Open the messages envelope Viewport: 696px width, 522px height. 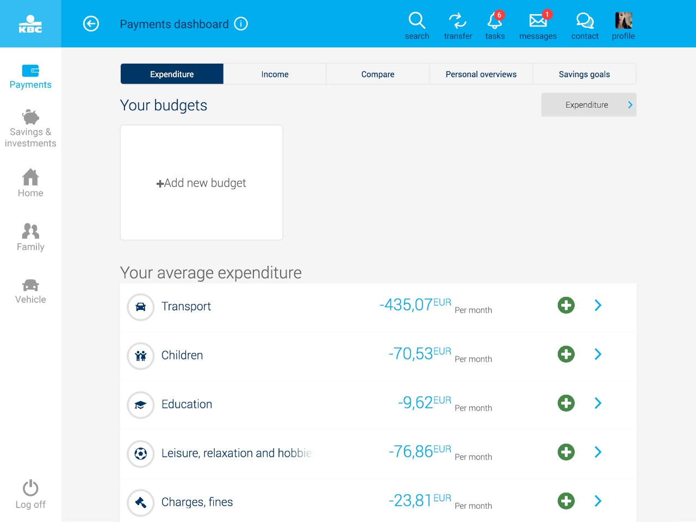point(538,26)
